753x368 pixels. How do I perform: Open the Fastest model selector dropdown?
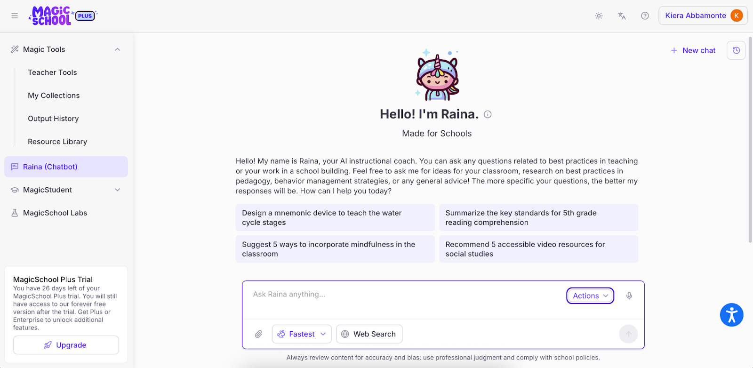pos(302,334)
